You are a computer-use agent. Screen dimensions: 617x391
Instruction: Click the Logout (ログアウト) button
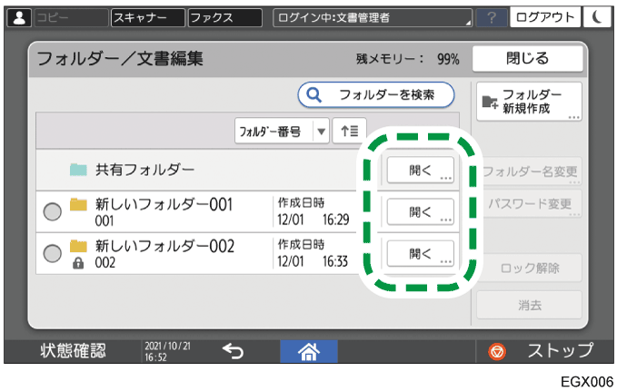545,17
